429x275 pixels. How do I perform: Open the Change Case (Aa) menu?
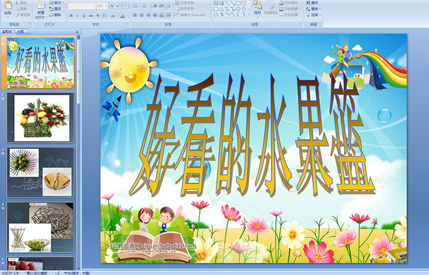[x=113, y=15]
